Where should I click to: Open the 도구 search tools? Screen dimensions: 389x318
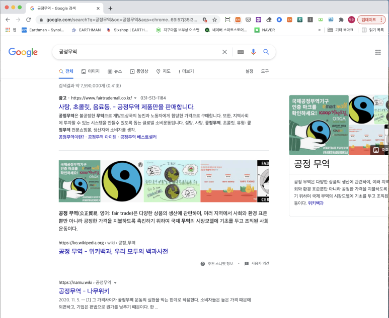click(x=265, y=71)
